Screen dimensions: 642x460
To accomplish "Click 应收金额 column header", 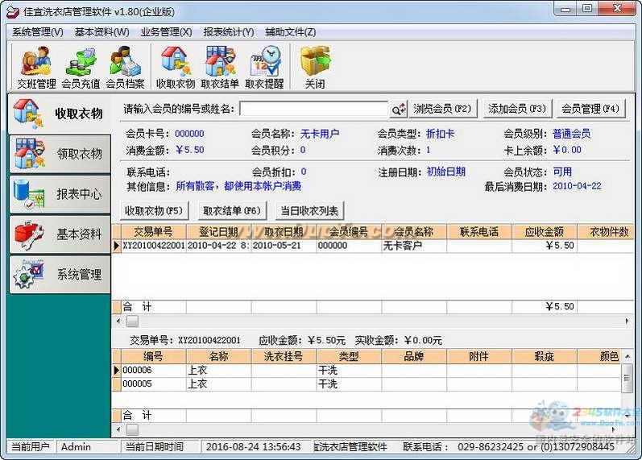I will [x=545, y=232].
